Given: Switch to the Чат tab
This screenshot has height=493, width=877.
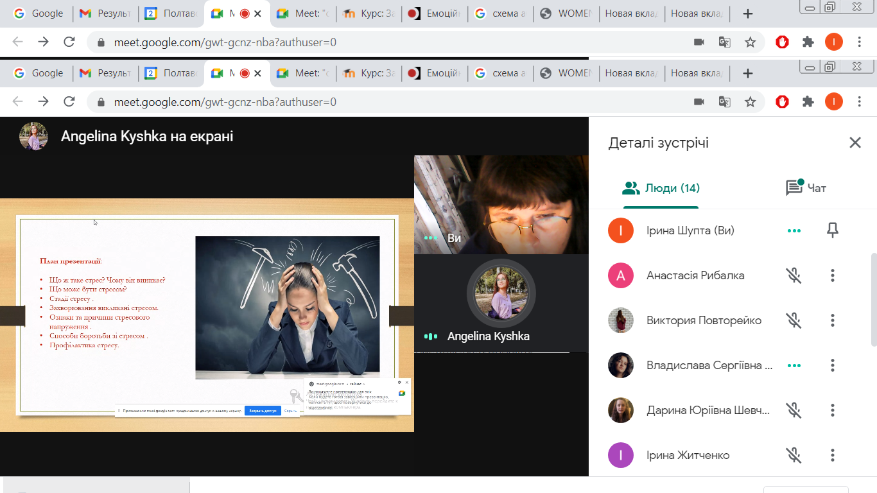Looking at the screenshot, I should (x=806, y=187).
